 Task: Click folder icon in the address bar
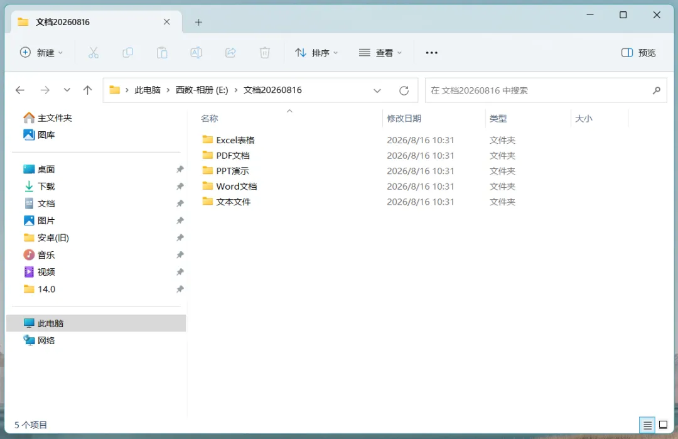[x=115, y=90]
